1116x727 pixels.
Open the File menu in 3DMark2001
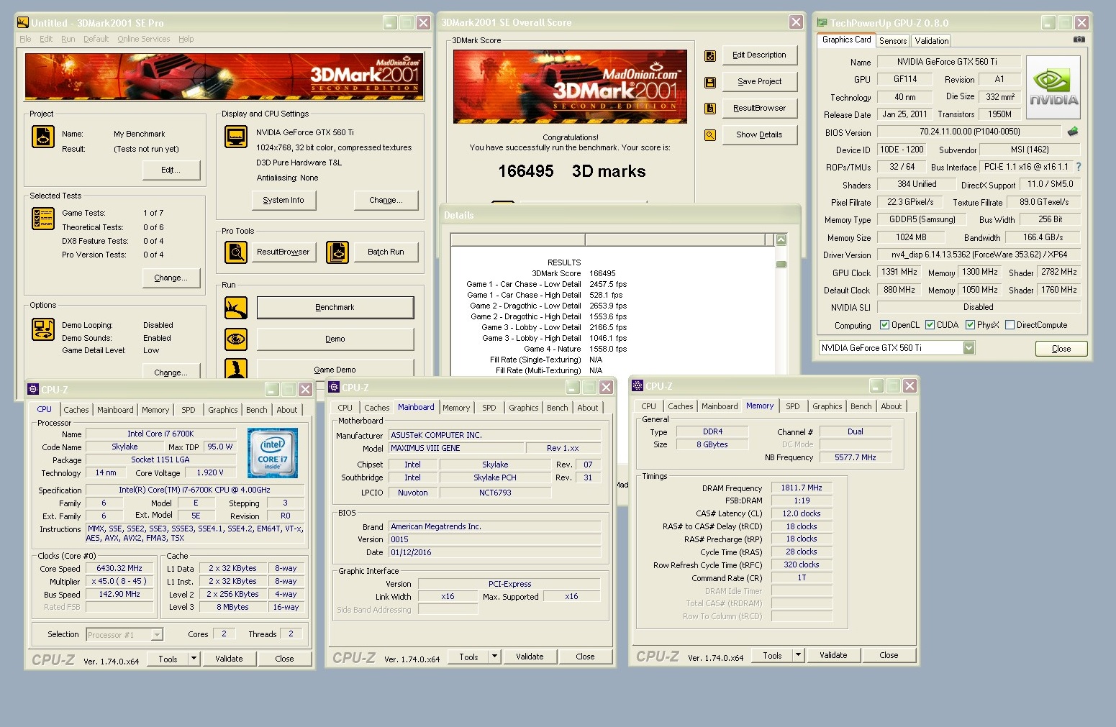[25, 39]
